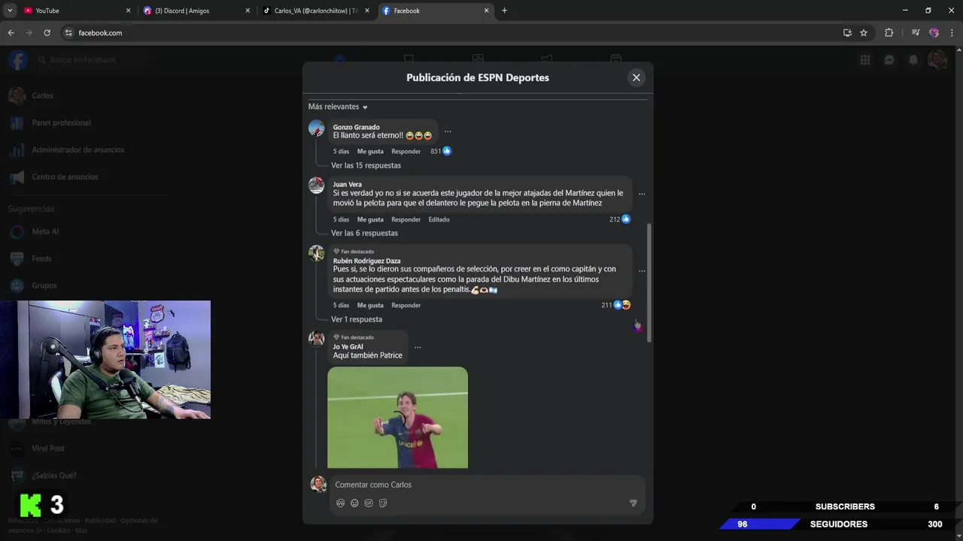Switch to the Carlos_VA TikTok tab

(x=316, y=11)
